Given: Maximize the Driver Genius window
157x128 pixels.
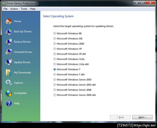Looking at the screenshot, I should pos(142,3).
